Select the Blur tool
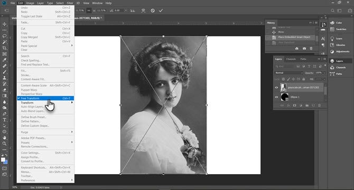 pos(4,102)
